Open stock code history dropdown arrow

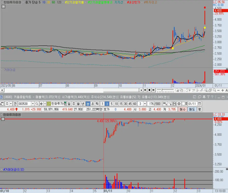tap(33, 104)
